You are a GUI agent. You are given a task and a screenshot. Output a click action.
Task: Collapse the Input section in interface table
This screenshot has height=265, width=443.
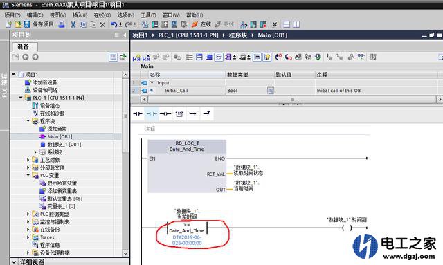152,82
